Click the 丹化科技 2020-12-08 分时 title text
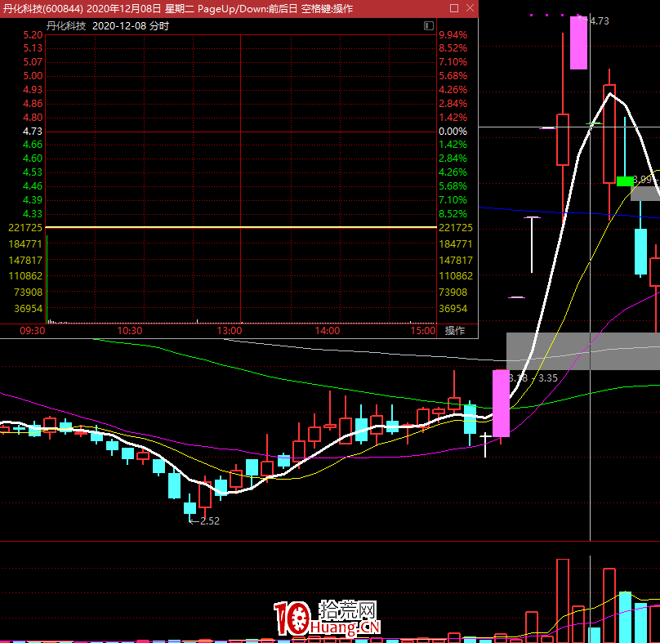This screenshot has width=660, height=643. 108,26
